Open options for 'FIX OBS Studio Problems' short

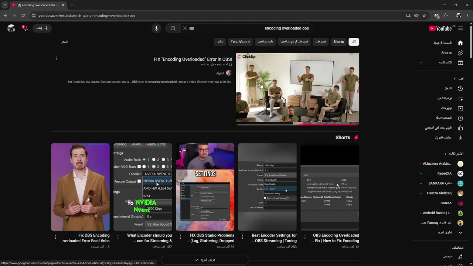[x=180, y=237]
